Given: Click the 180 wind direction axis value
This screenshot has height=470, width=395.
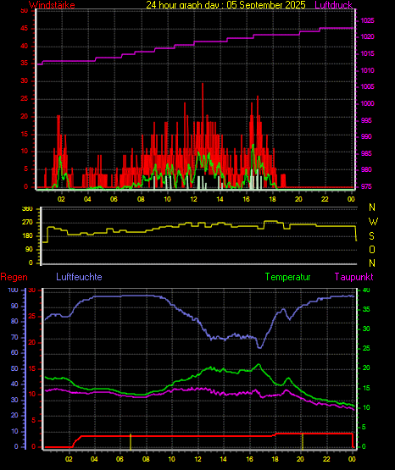Looking at the screenshot, I should pos(27,236).
